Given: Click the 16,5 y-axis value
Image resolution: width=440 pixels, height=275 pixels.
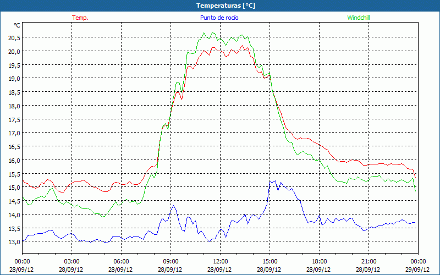Looking at the screenshot, I should coord(14,147).
